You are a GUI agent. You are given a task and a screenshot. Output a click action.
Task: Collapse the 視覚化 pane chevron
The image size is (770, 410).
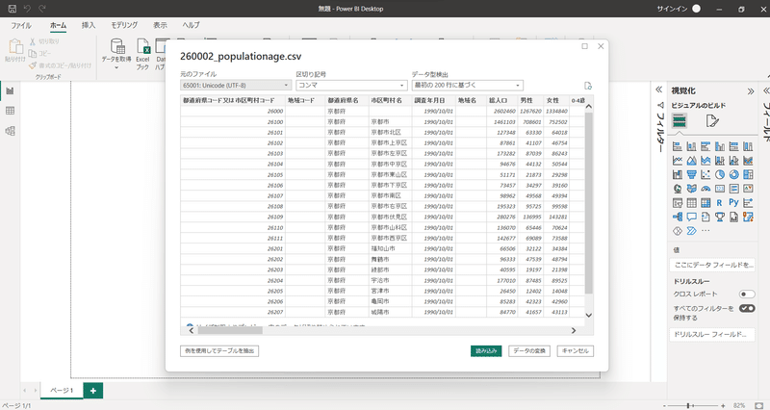[751, 91]
